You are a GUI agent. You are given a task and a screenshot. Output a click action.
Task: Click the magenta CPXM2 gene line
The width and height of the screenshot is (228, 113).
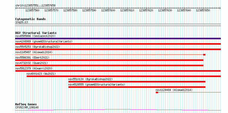point(118,110)
